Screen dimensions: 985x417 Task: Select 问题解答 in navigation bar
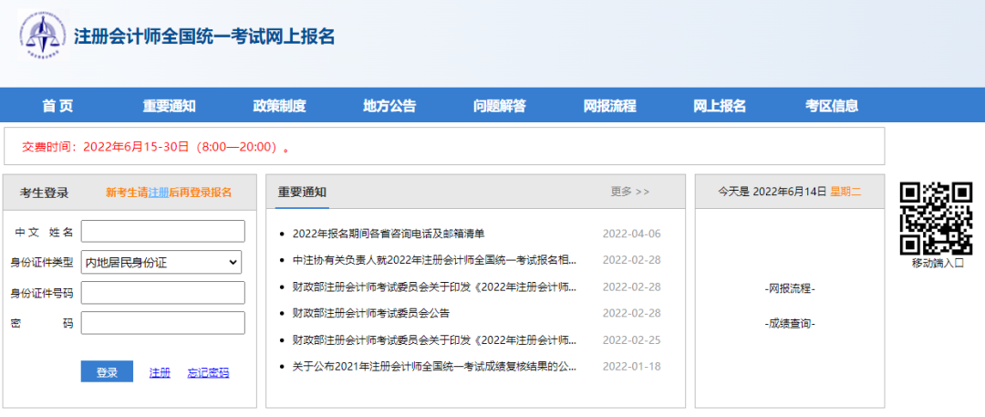click(500, 106)
